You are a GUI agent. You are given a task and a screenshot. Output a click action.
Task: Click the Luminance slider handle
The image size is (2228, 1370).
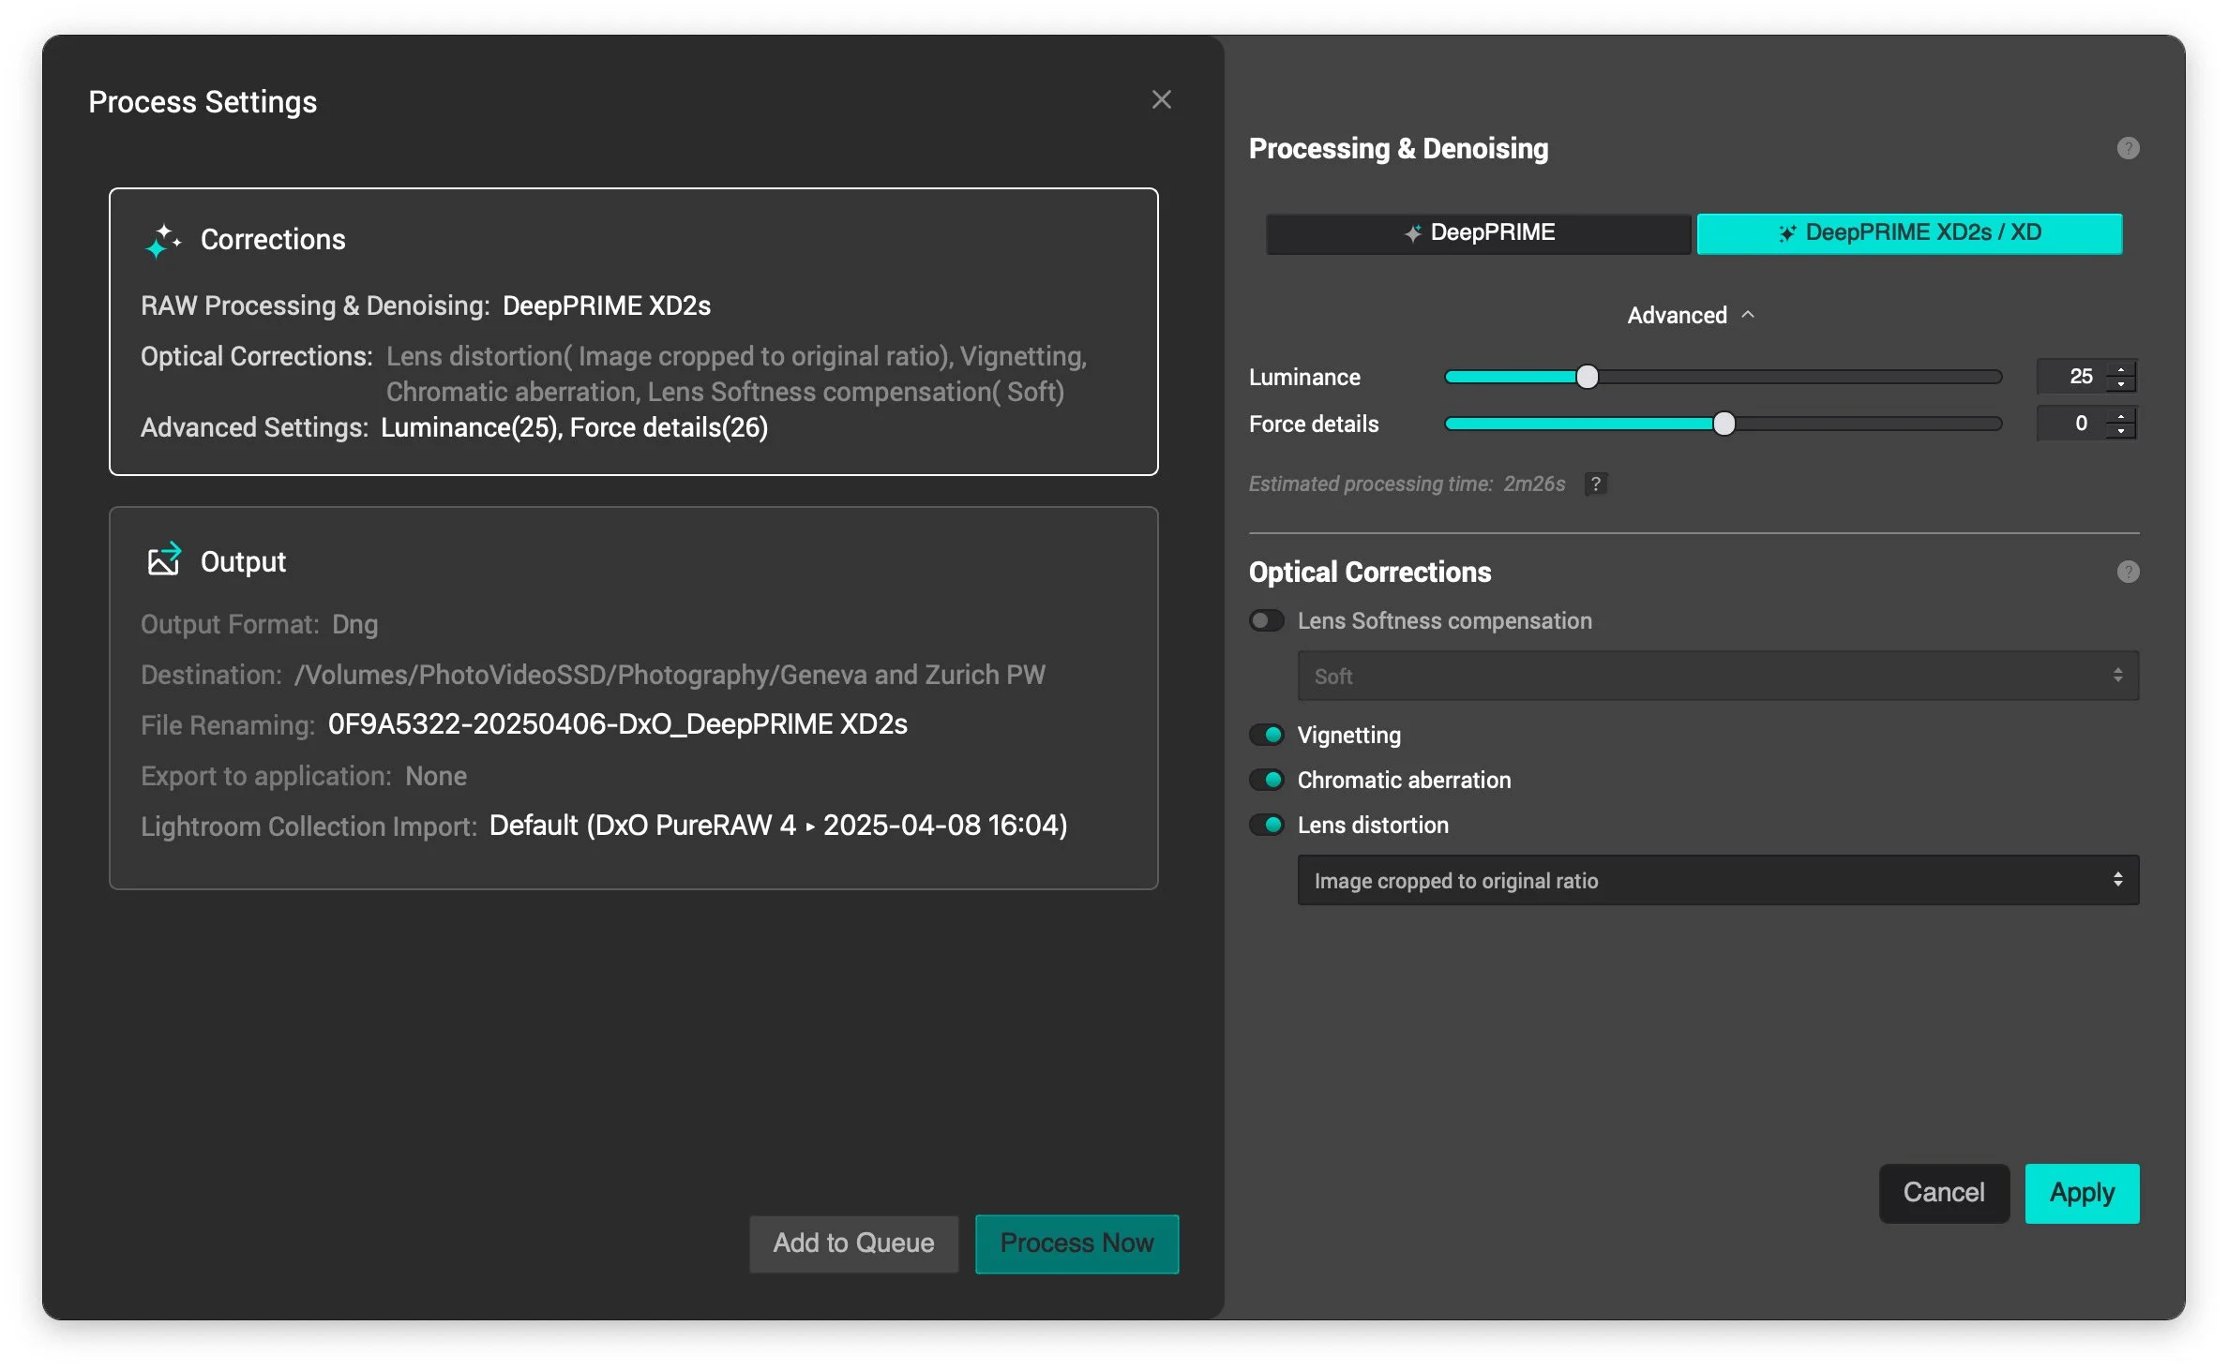(x=1587, y=377)
